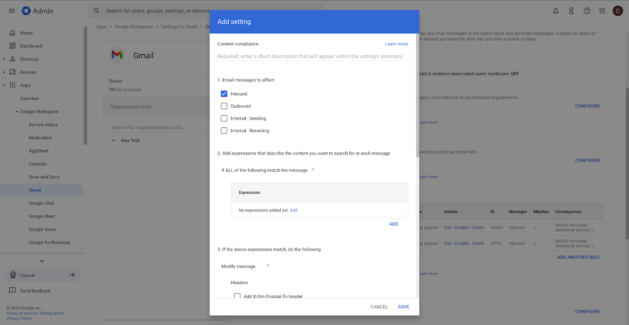This screenshot has height=325, width=629.
Task: Open Calendar in the sidebar
Action: [38, 164]
